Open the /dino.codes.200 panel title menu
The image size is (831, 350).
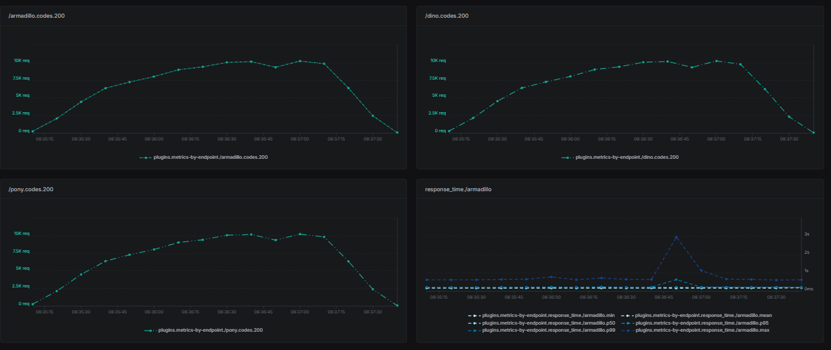coord(446,16)
